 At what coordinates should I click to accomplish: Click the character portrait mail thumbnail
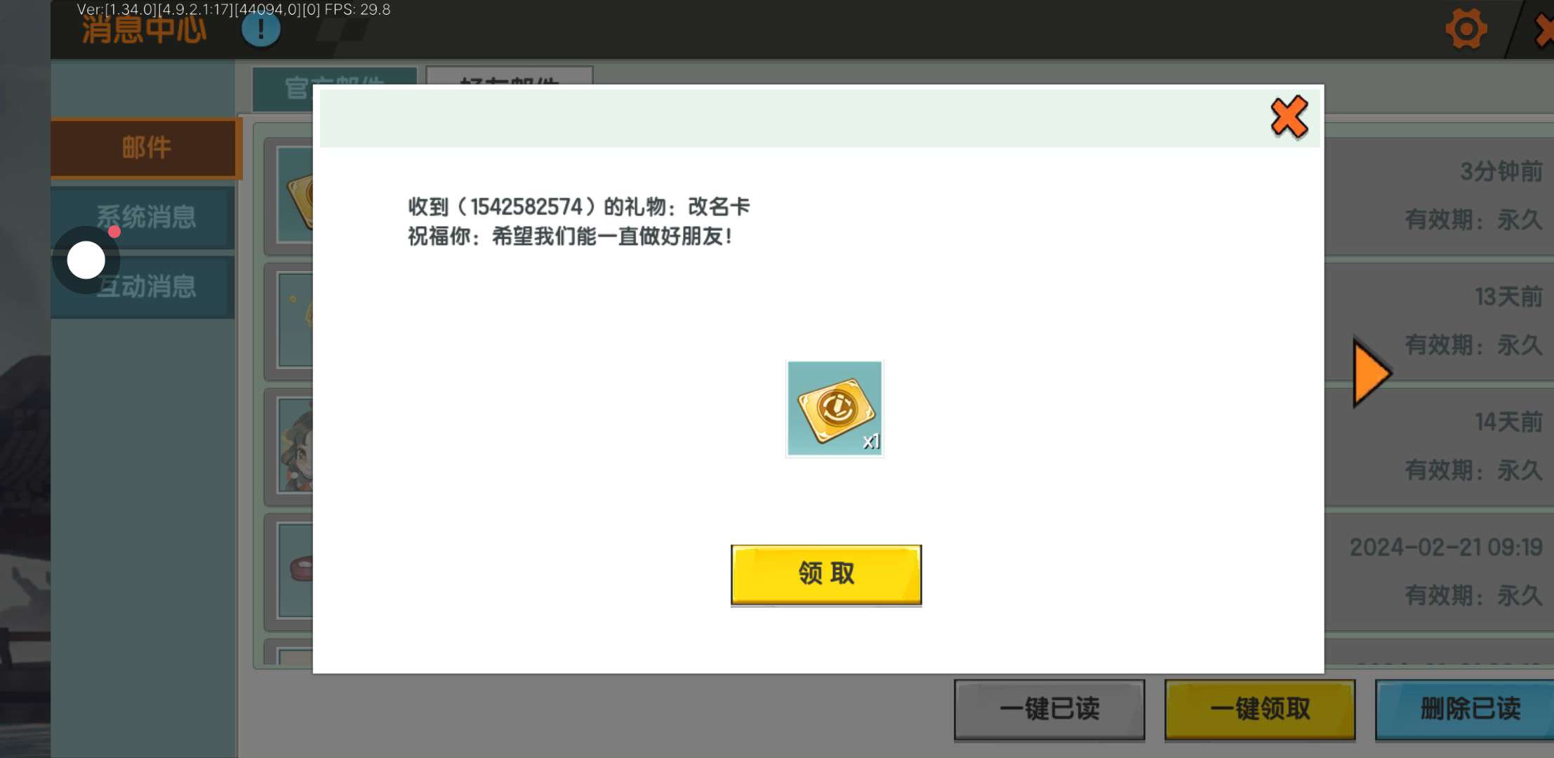point(295,446)
